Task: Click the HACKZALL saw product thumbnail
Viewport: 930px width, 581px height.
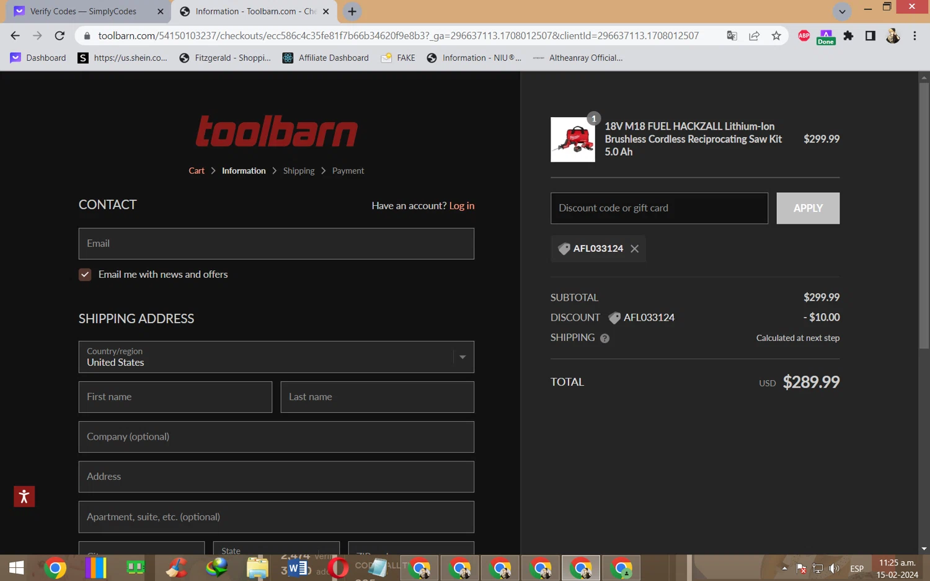Action: (573, 140)
